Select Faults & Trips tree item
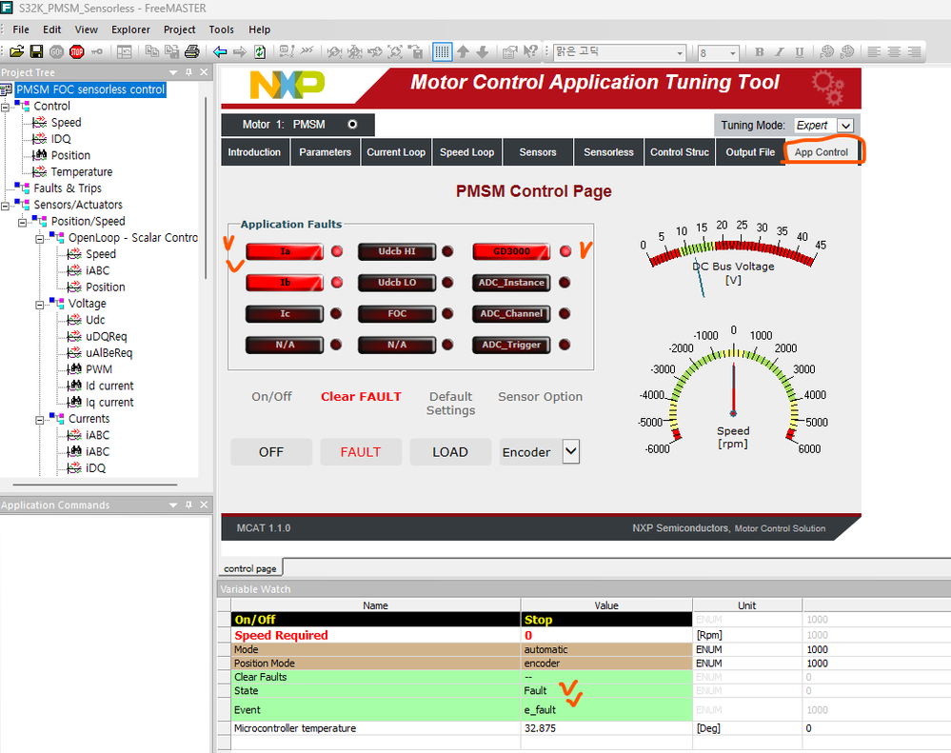 coord(68,188)
